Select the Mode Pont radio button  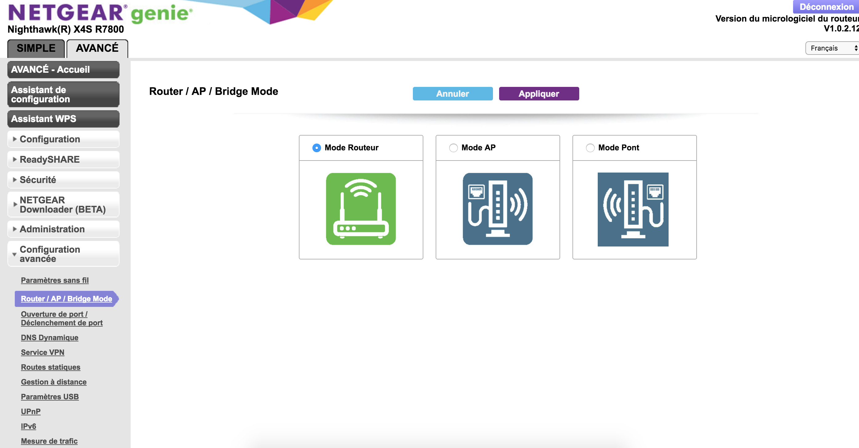590,148
